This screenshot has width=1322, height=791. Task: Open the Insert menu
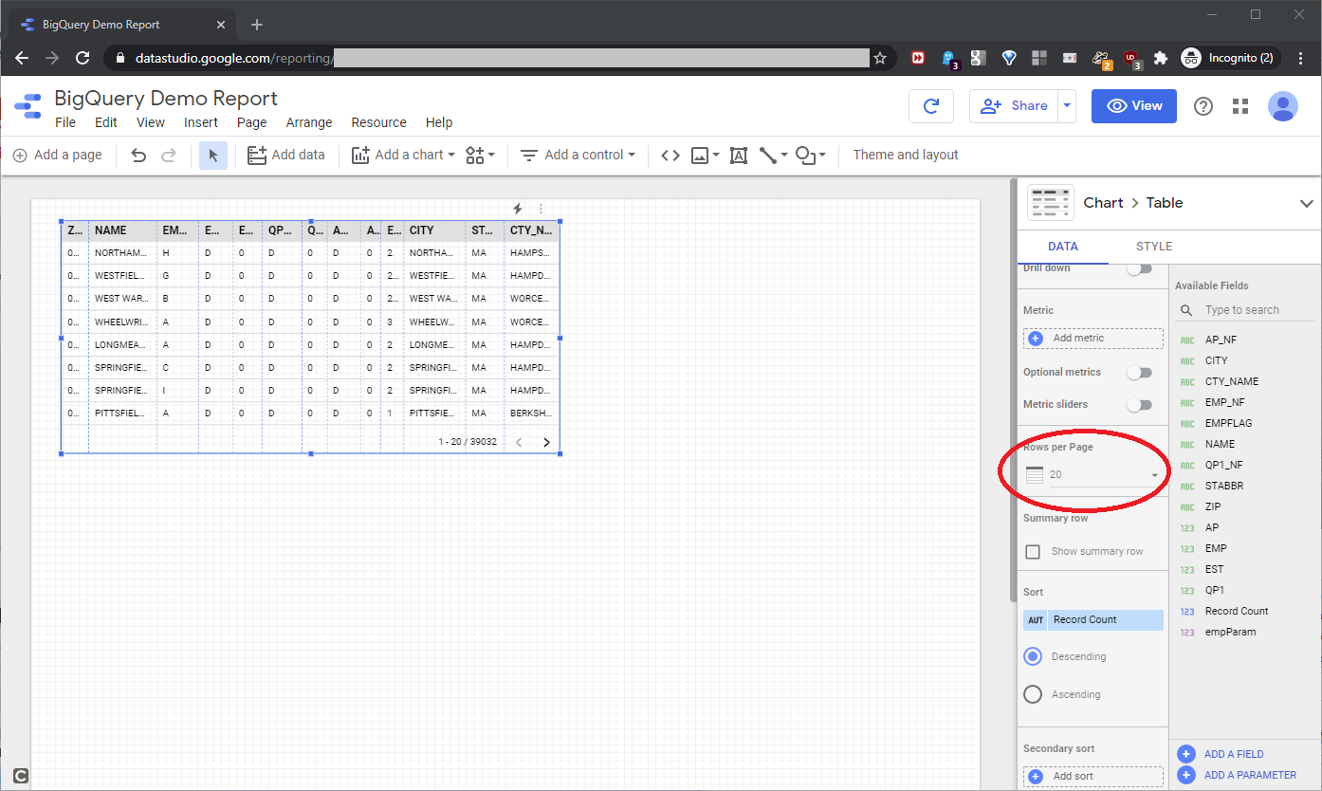pyautogui.click(x=201, y=122)
